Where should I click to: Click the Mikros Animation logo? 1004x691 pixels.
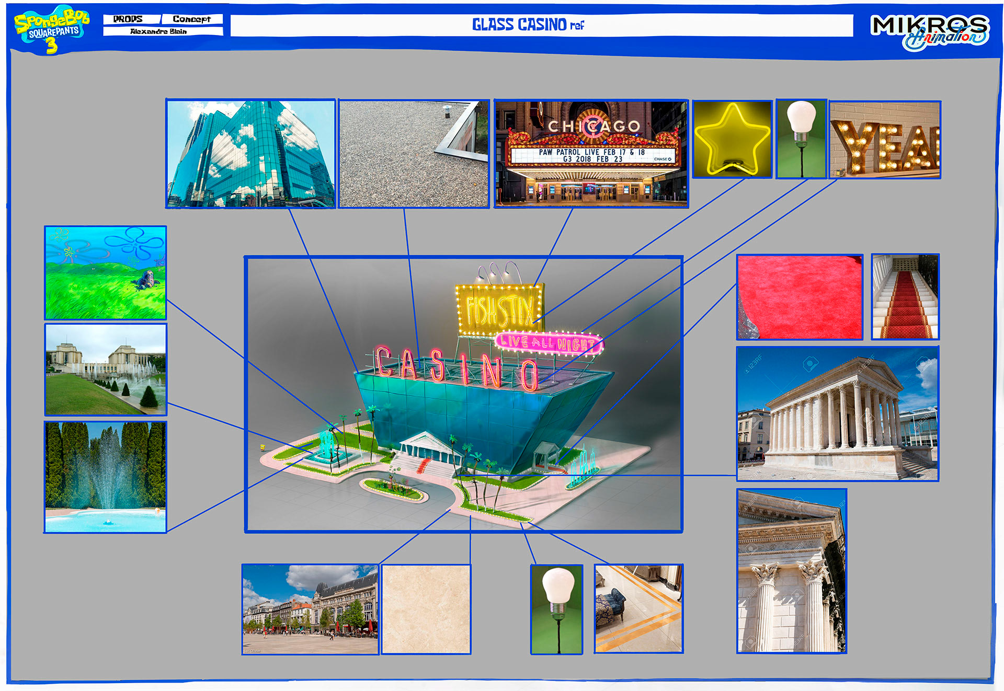click(929, 31)
